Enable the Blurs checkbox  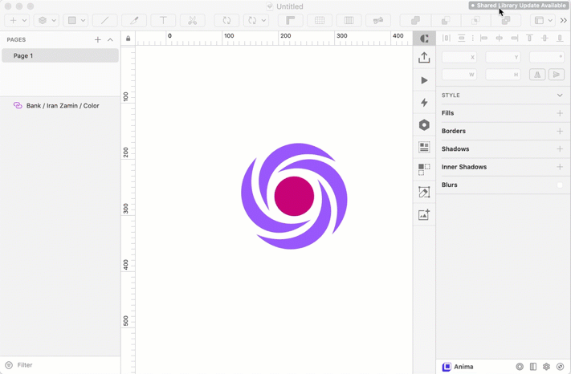pyautogui.click(x=560, y=185)
